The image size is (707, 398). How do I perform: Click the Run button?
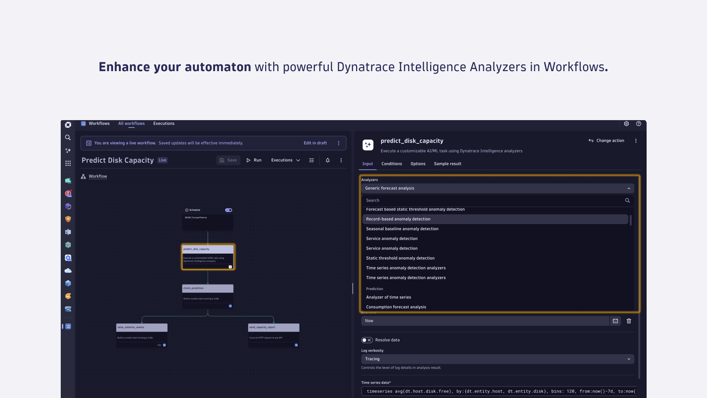[x=254, y=160]
